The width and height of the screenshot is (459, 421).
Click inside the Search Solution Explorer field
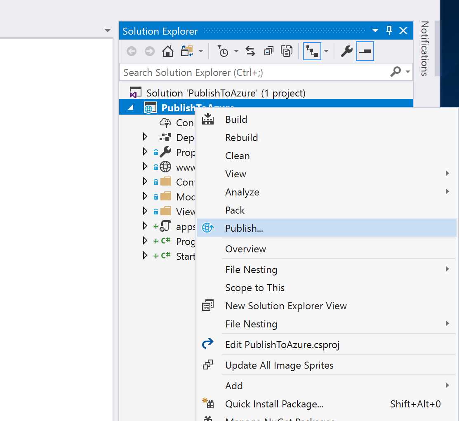coord(247,72)
